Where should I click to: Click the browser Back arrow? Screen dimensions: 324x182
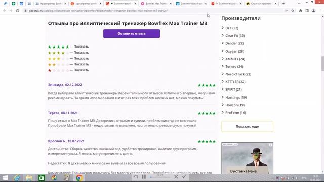click(5, 11)
